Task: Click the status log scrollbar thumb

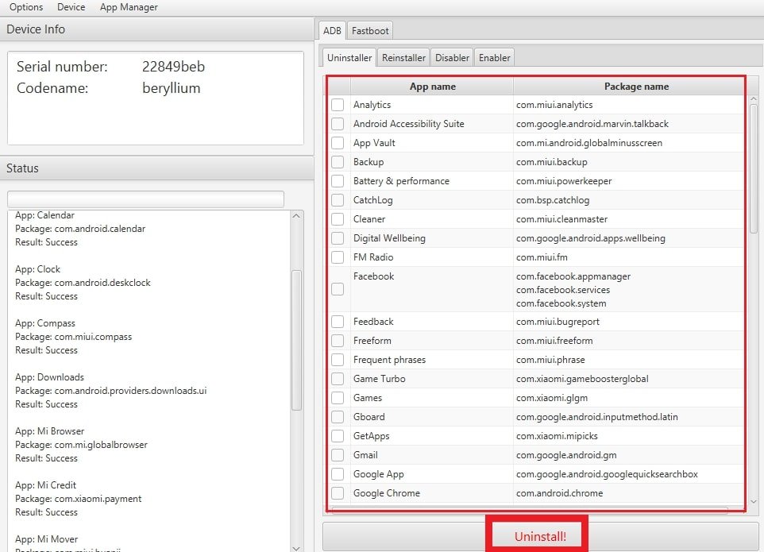Action: pyautogui.click(x=296, y=340)
